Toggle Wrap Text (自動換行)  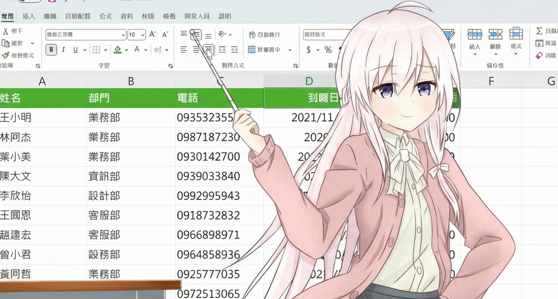(265, 34)
